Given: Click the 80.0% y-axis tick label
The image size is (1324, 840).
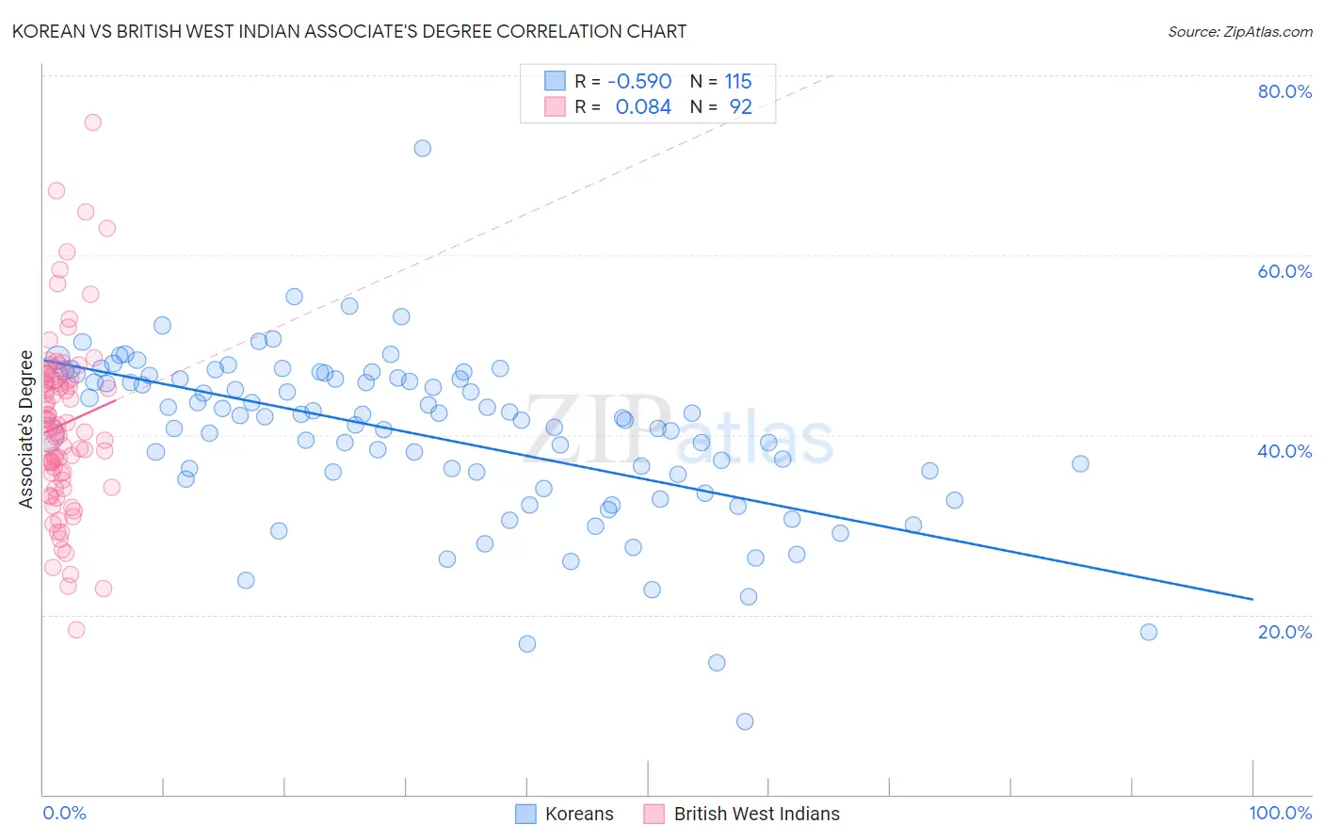Looking at the screenshot, I should pyautogui.click(x=1284, y=91).
